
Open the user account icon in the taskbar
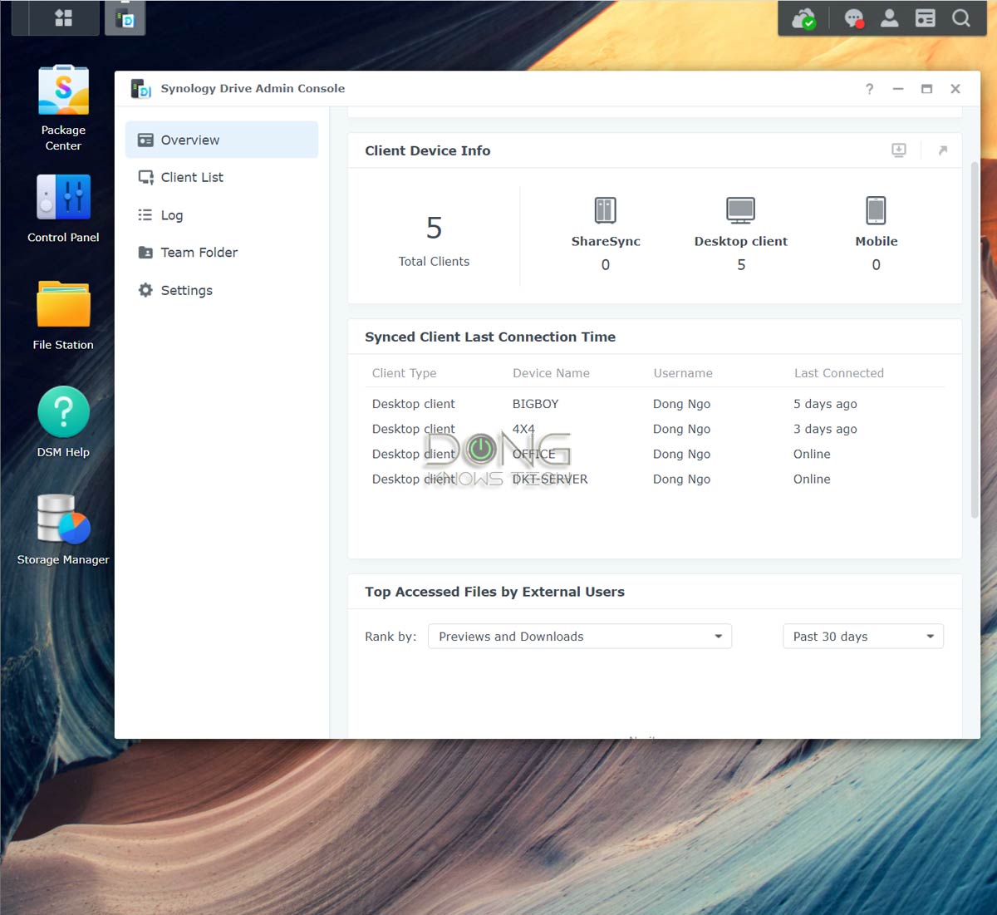pos(889,17)
